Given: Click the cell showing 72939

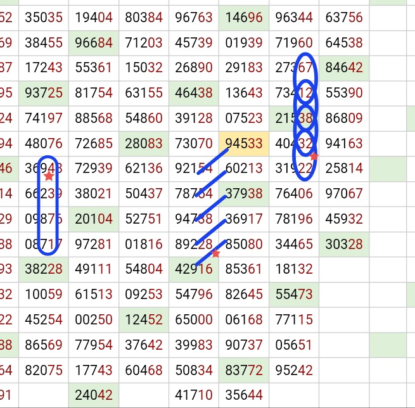Looking at the screenshot, I should (94, 169).
